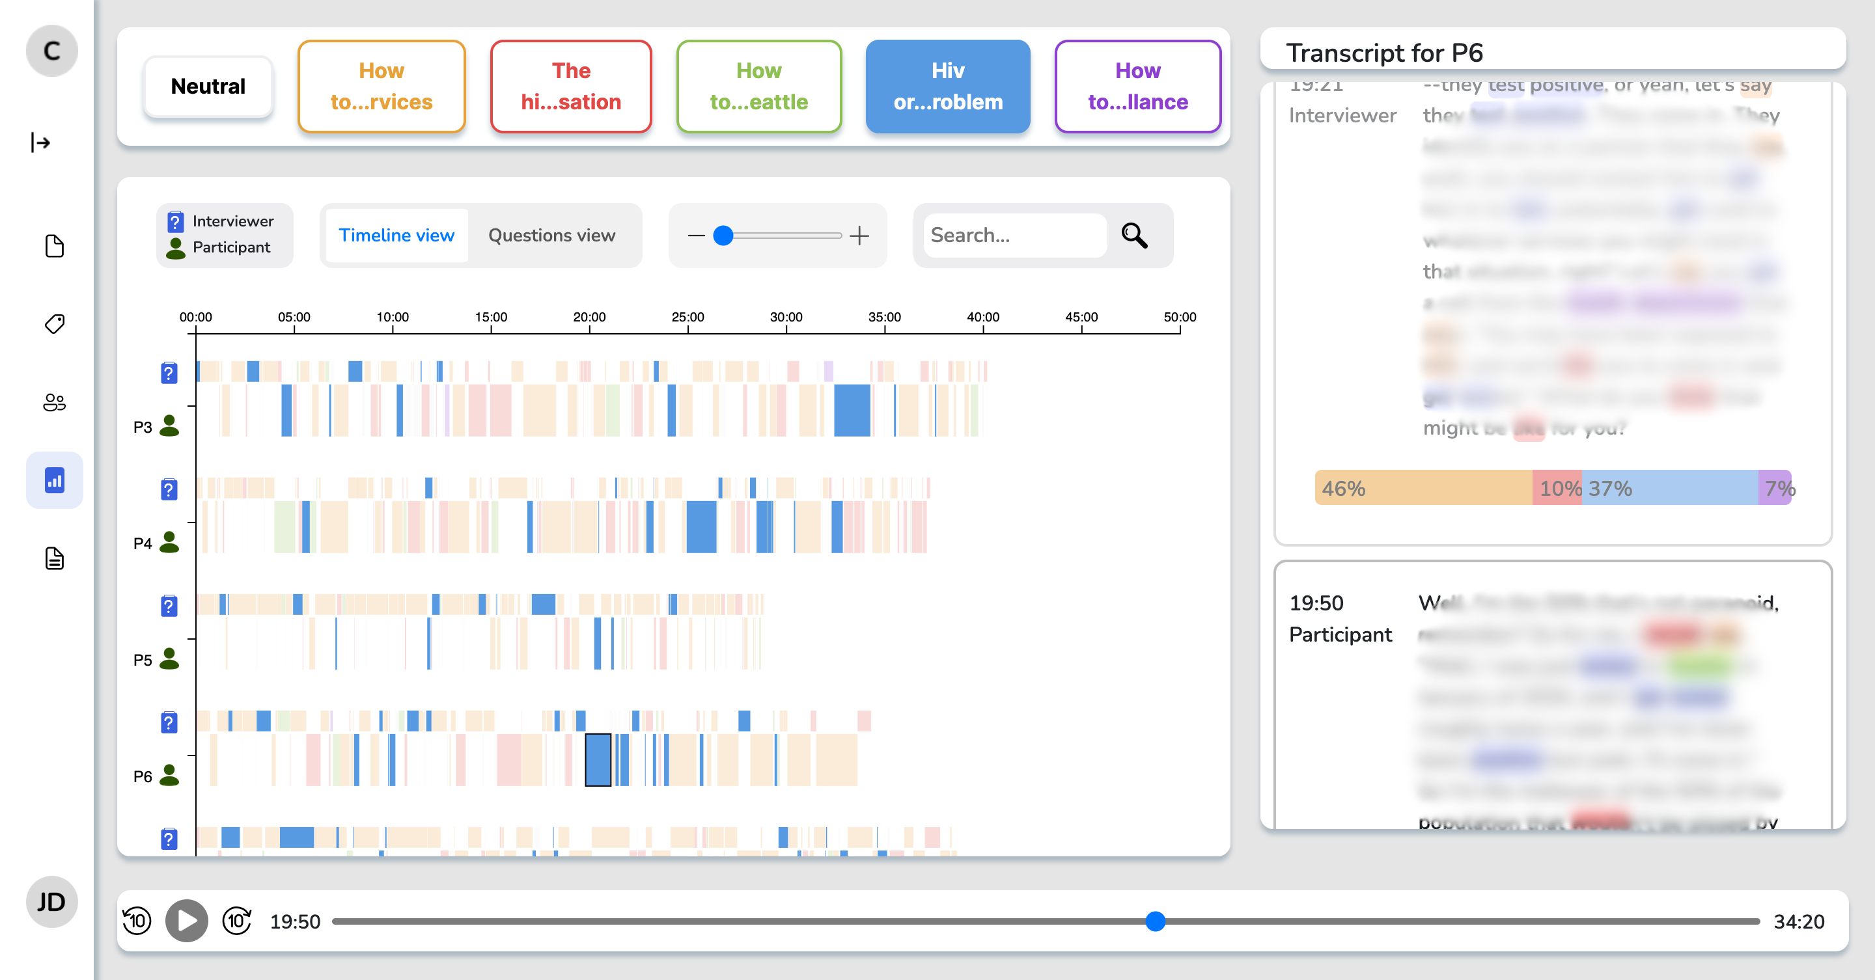
Task: Select the highlighted blue segment in P6 row
Action: tap(598, 759)
